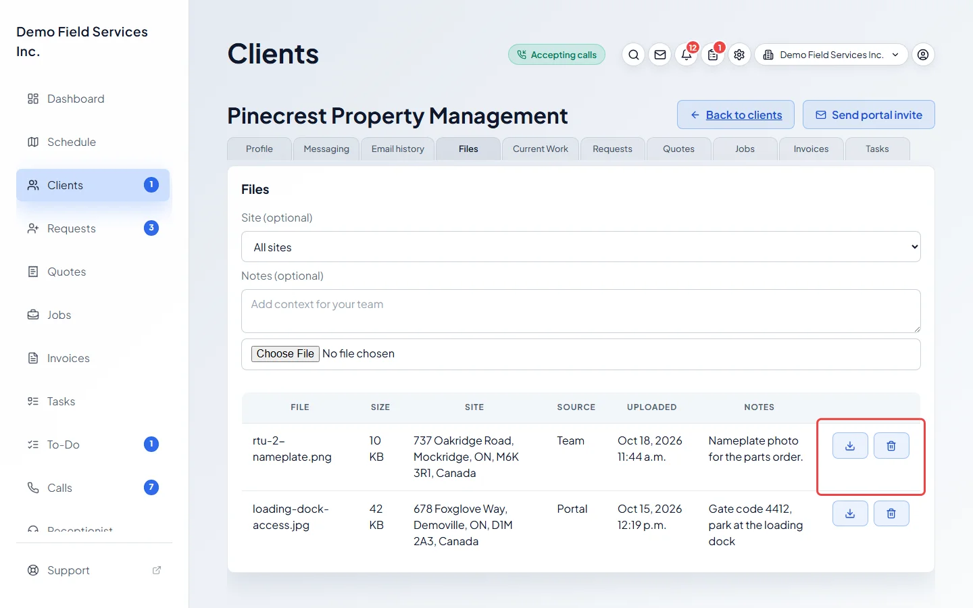Click the loading-dock-access.jpg file name
This screenshot has width=973, height=608.
pos(291,517)
